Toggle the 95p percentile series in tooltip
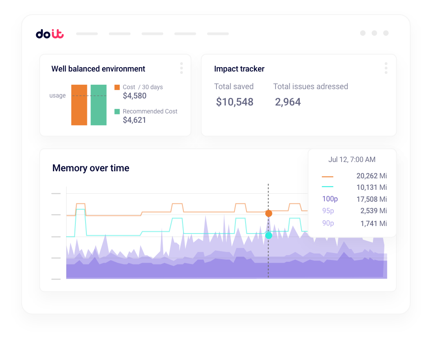The width and height of the screenshot is (432, 343). [328, 211]
